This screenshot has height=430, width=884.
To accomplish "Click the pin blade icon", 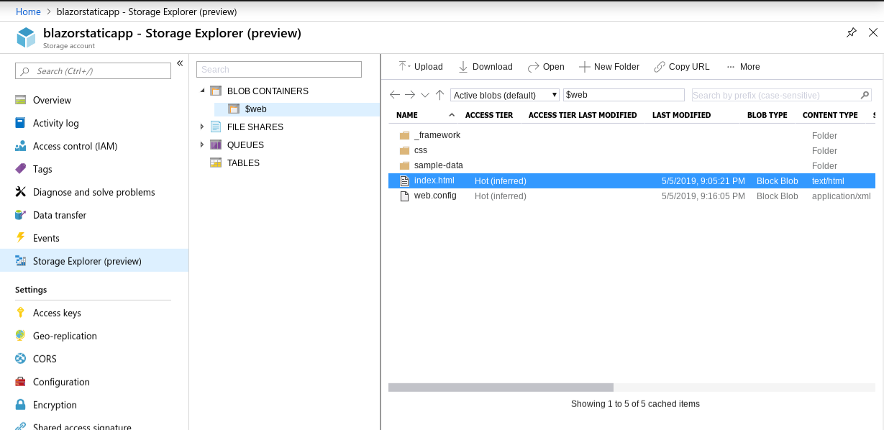I will (852, 33).
